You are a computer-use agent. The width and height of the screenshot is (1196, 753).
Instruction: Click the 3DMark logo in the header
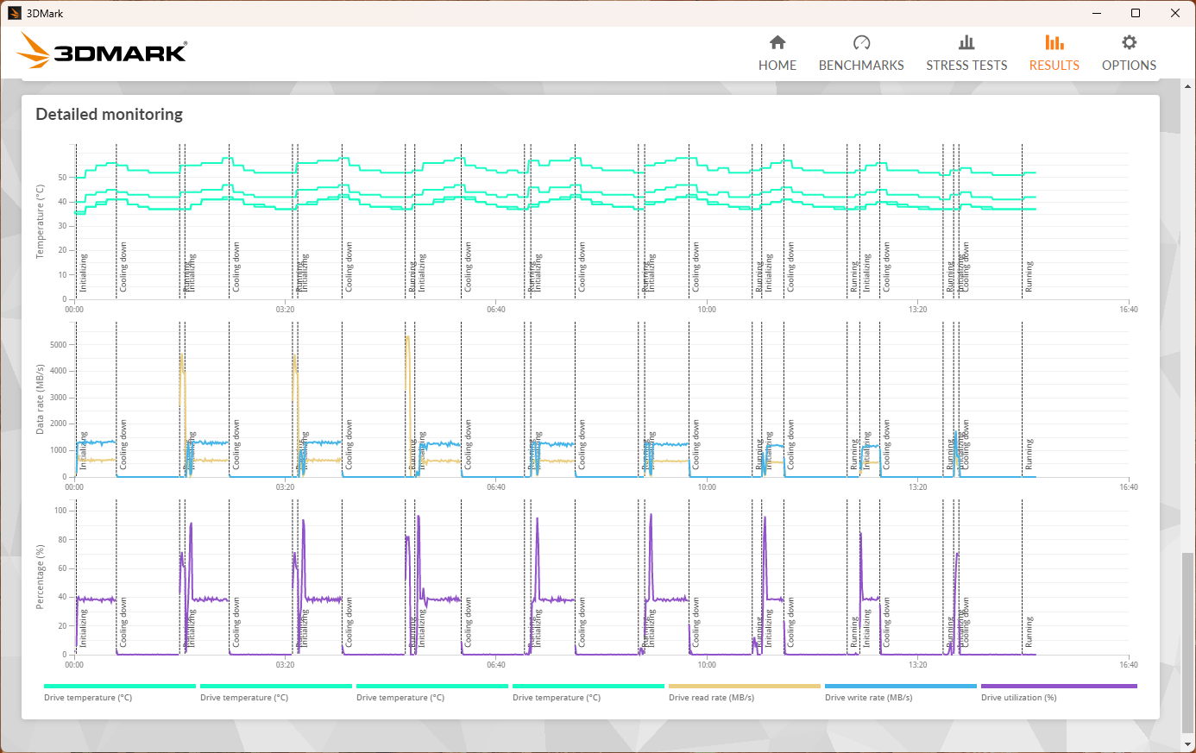coord(102,52)
